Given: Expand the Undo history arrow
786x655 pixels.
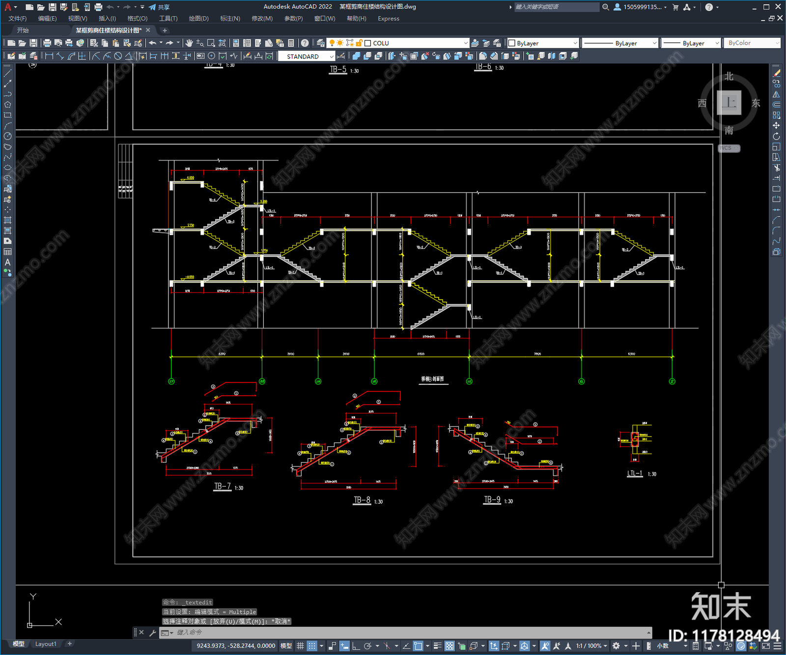Looking at the screenshot, I should pyautogui.click(x=161, y=43).
